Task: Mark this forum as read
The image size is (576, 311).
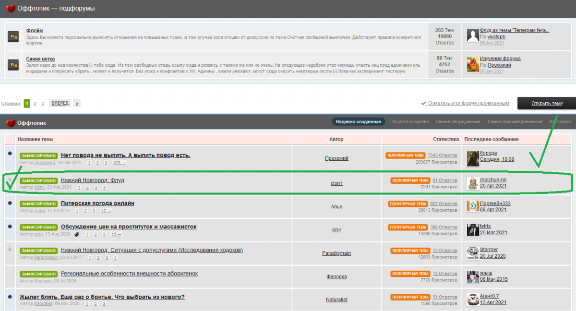Action: (468, 103)
